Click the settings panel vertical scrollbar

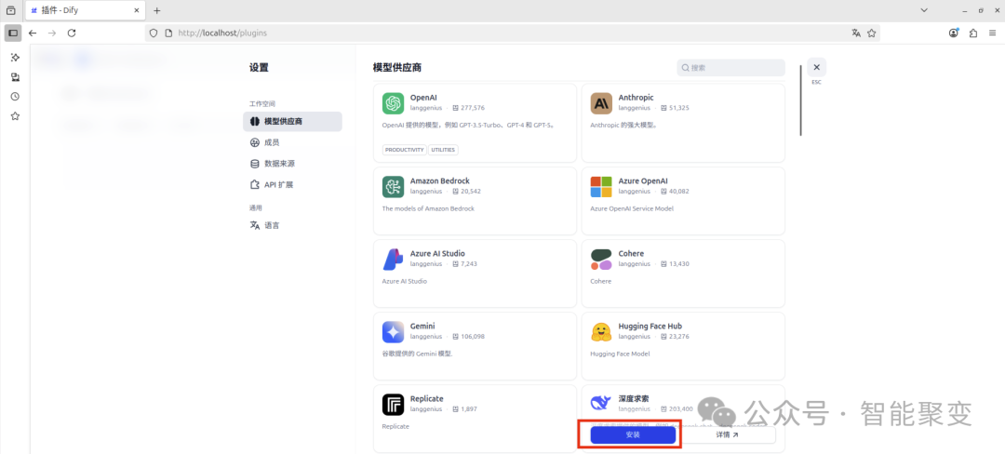pyautogui.click(x=800, y=100)
